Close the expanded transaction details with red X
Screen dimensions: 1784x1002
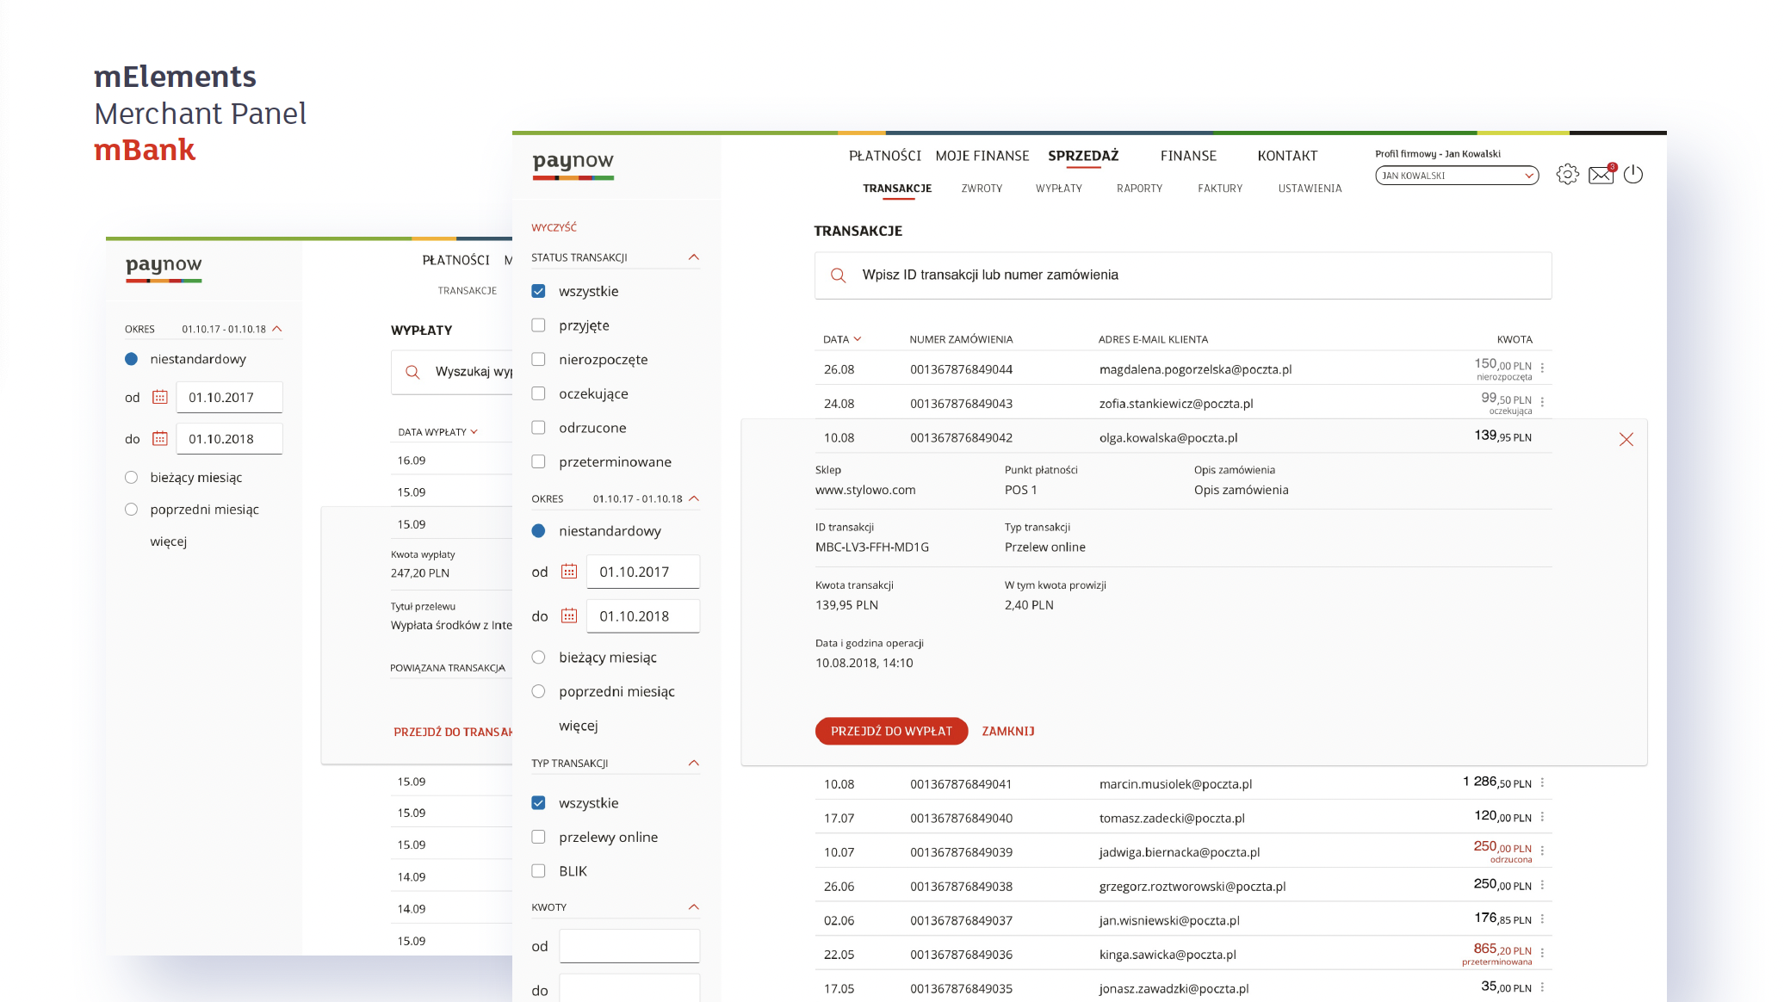1626,440
